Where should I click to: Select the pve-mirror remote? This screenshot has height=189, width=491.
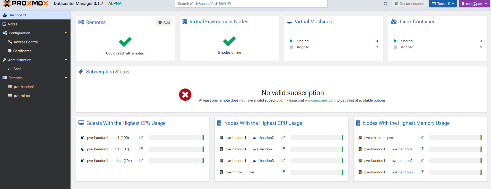[x=22, y=96]
